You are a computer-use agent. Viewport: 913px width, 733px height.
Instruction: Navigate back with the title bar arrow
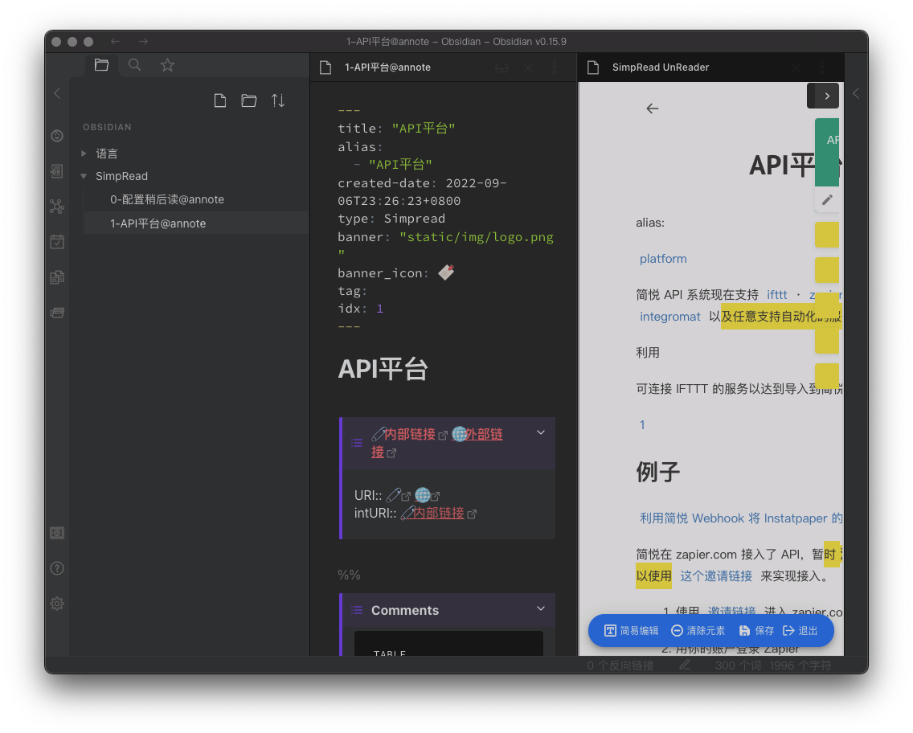pyautogui.click(x=115, y=41)
